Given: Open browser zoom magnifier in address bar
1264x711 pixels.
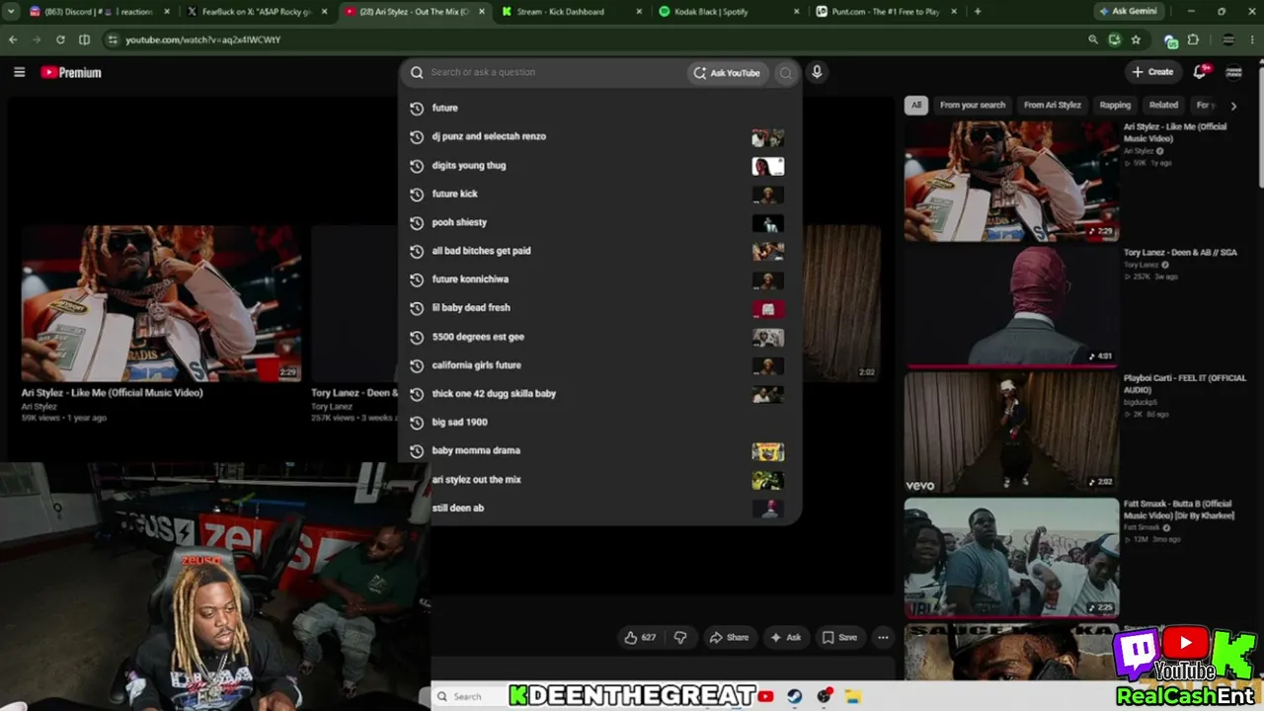Looking at the screenshot, I should pos(1093,39).
